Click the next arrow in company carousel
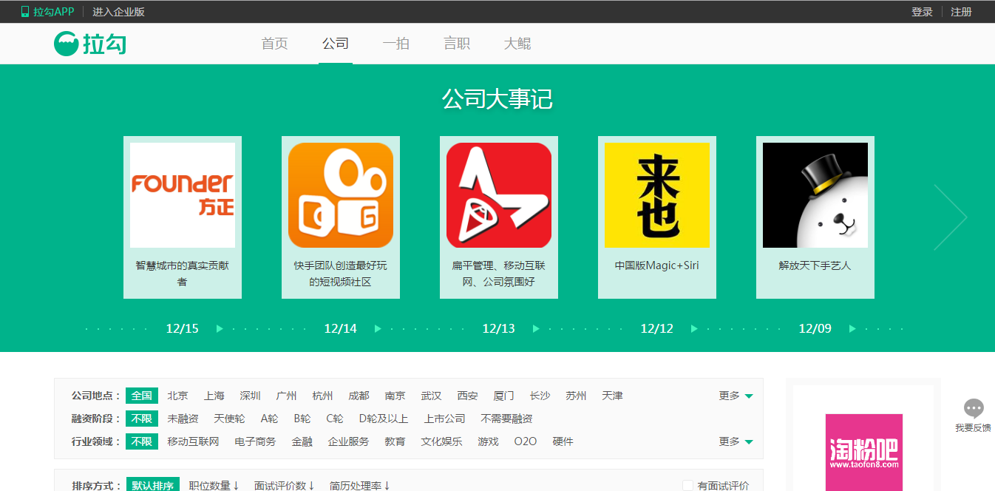 point(950,217)
